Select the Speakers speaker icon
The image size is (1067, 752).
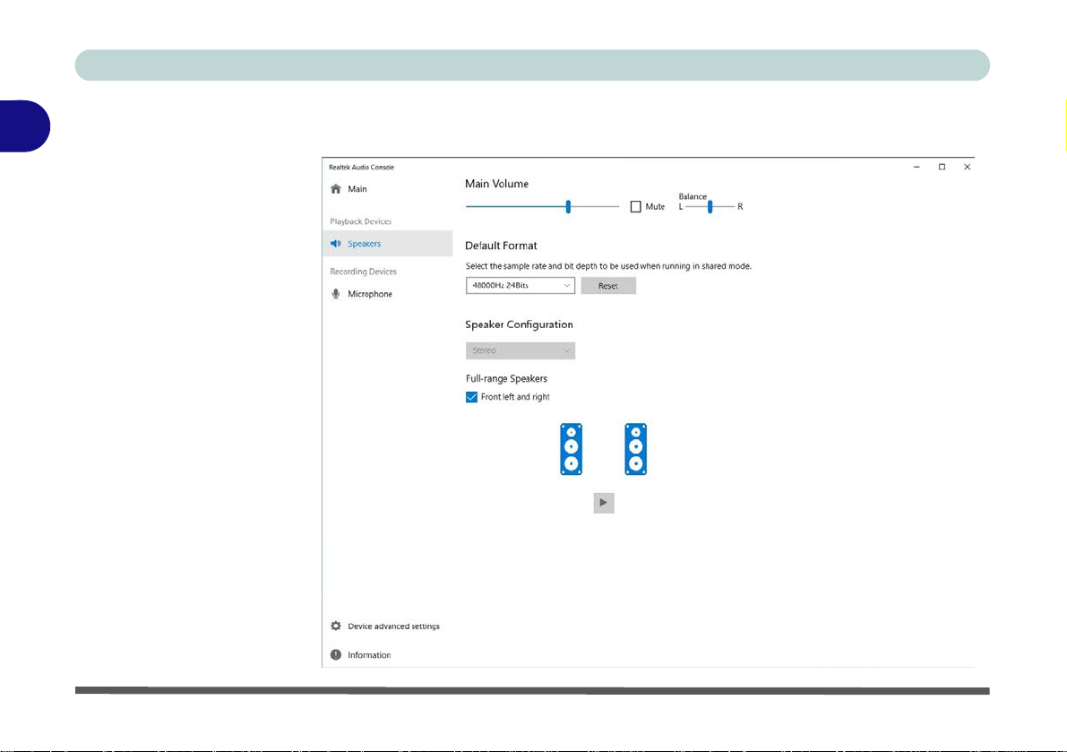[x=335, y=244]
